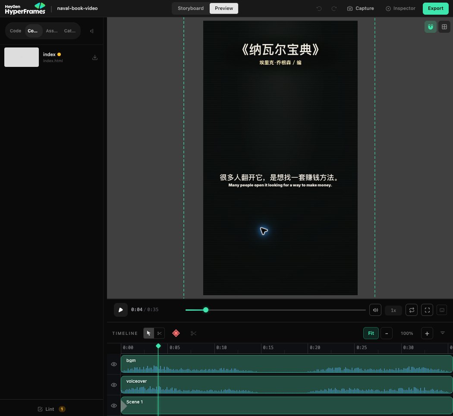Click the playback progress slider handle
Image resolution: width=453 pixels, height=416 pixels.
click(x=206, y=310)
